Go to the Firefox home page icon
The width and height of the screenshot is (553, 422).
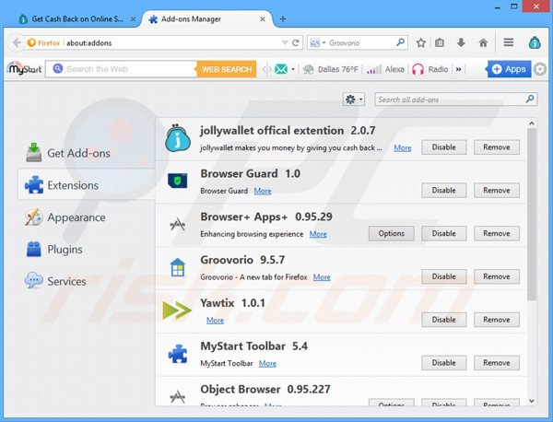point(483,42)
